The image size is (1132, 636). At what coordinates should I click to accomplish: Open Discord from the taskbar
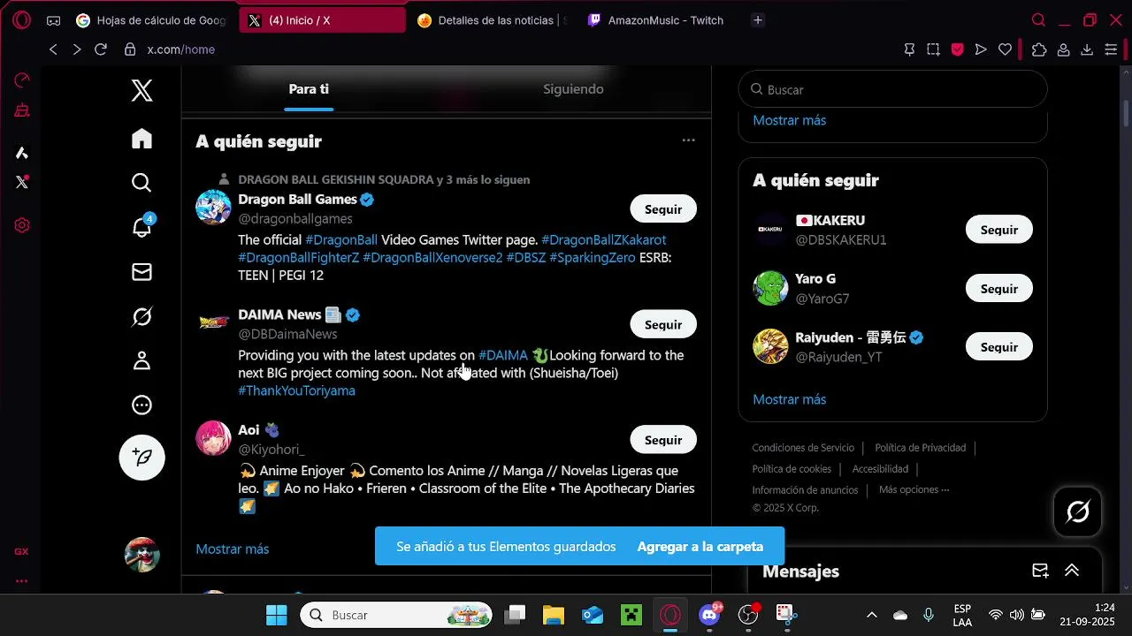pyautogui.click(x=709, y=615)
